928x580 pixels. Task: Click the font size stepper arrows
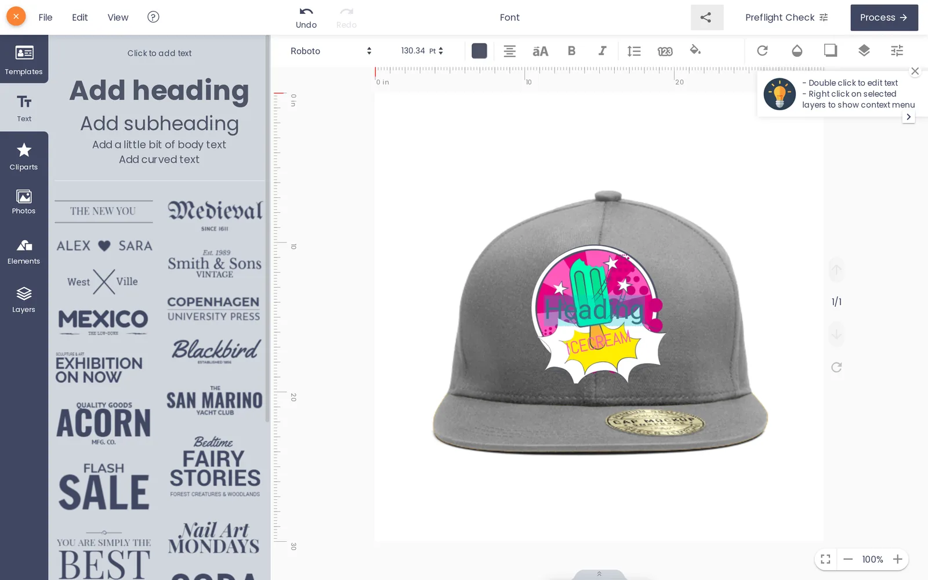[x=441, y=51]
